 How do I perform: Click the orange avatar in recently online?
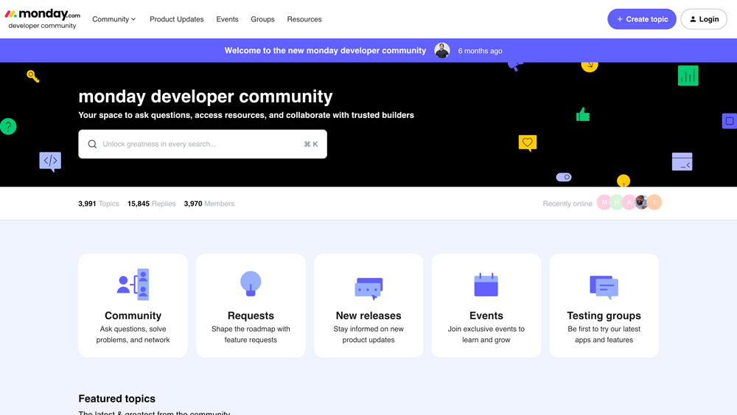click(x=654, y=202)
